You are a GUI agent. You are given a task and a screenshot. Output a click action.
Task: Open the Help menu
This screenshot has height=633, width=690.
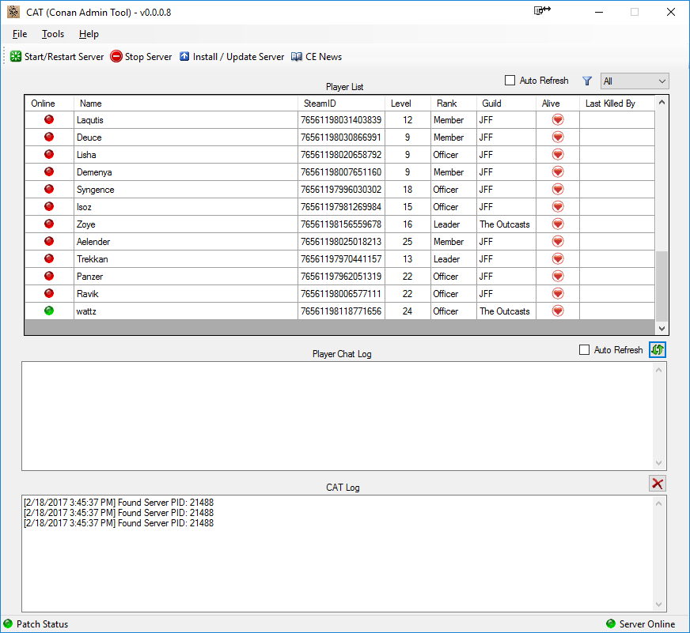point(89,34)
